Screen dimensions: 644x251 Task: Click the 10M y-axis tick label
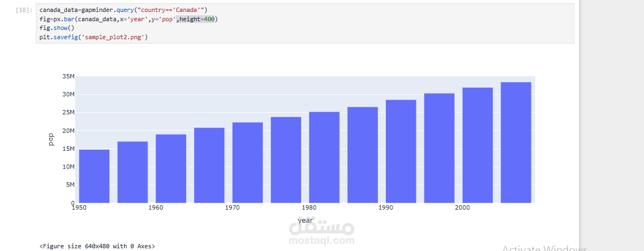point(68,167)
